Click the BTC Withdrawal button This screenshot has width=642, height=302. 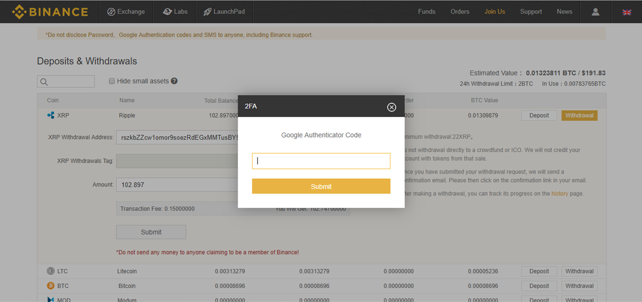point(579,286)
